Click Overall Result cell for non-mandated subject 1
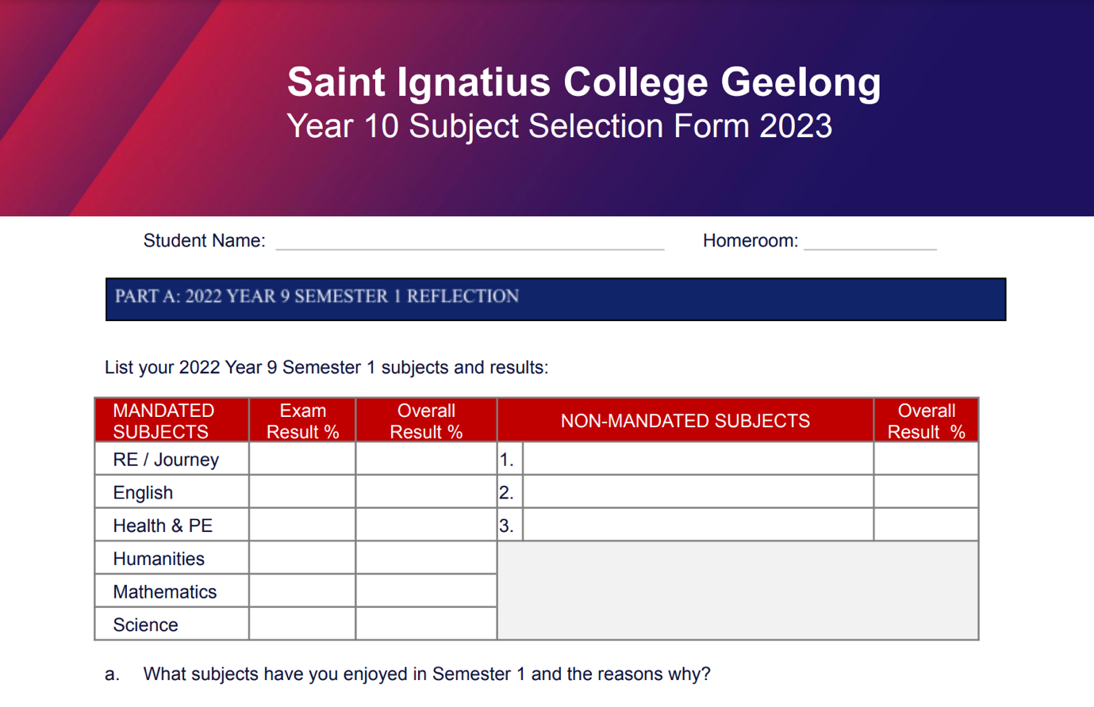 tap(926, 459)
